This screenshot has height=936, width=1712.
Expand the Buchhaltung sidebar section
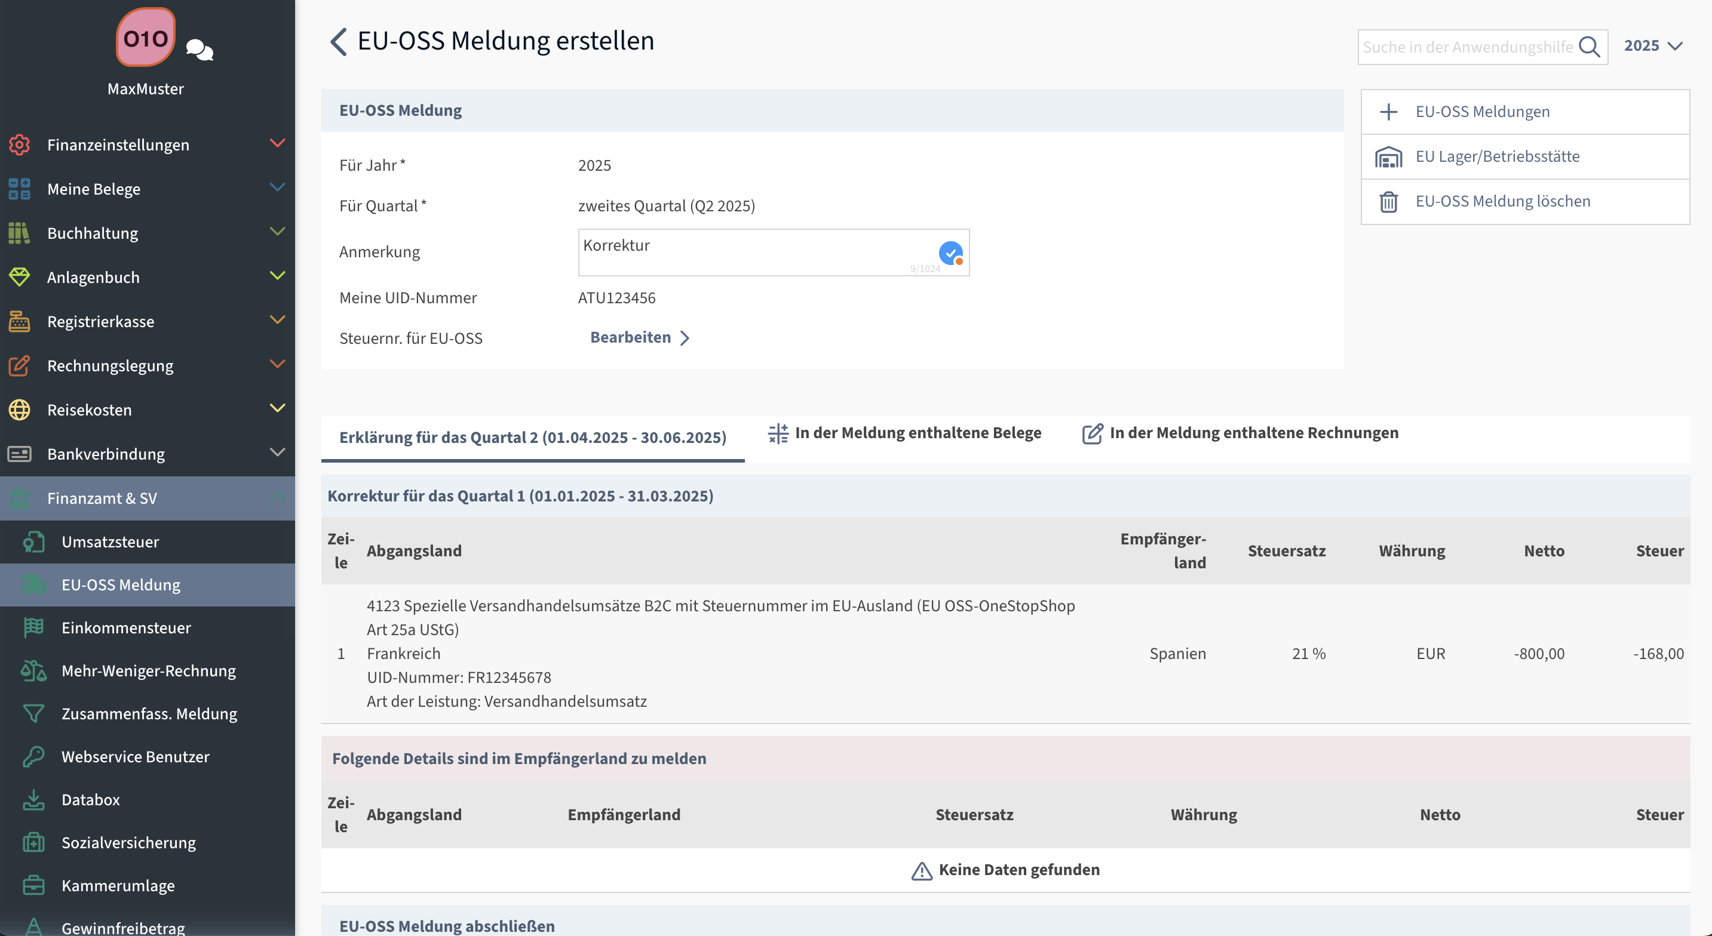277,232
